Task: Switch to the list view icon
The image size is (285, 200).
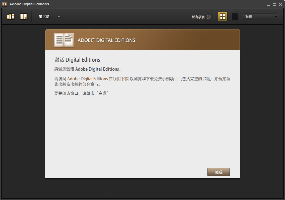Action: pos(234,16)
